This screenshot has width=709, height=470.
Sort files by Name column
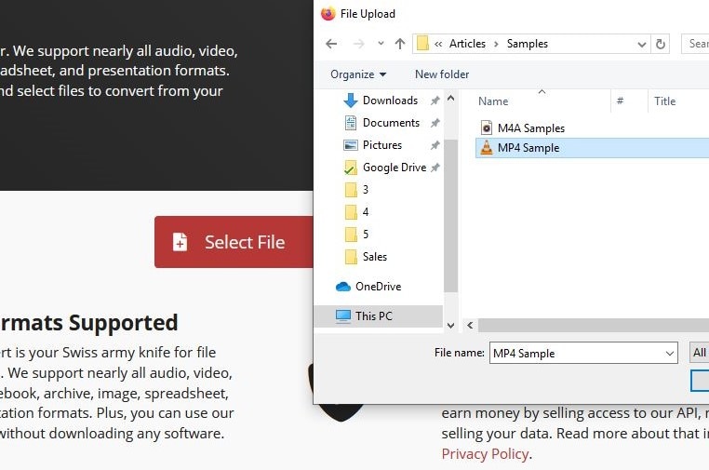[493, 101]
